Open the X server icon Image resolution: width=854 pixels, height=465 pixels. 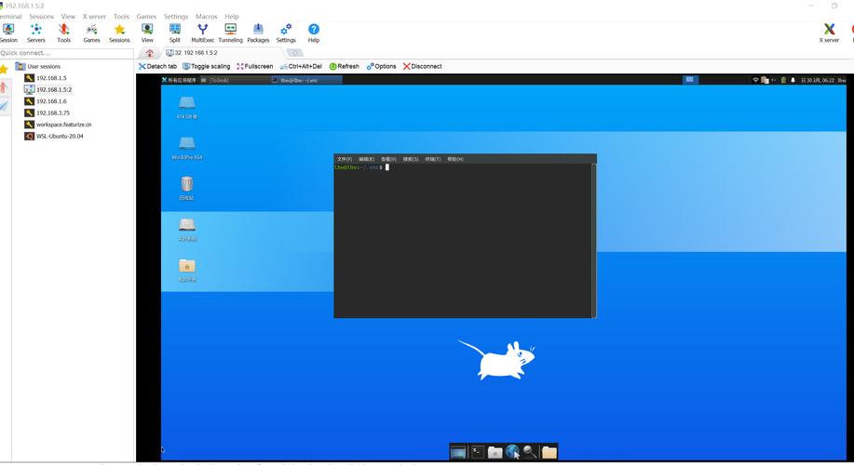tap(829, 33)
